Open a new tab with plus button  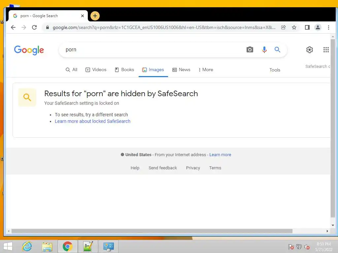click(95, 16)
